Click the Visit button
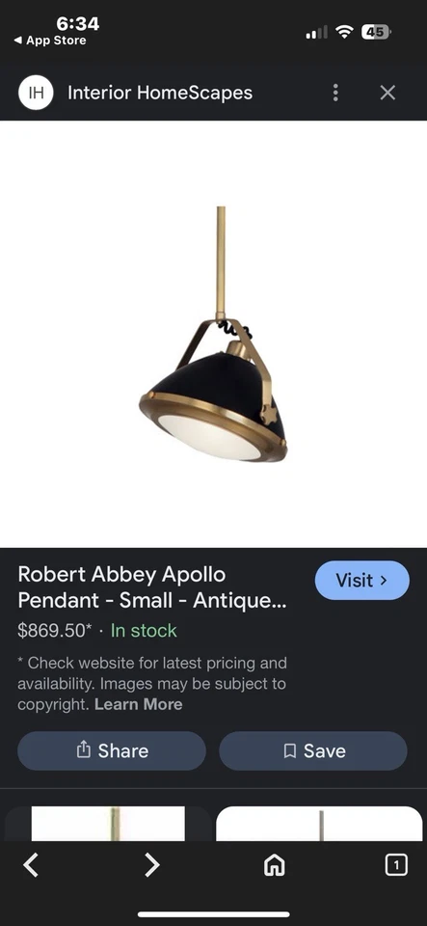The height and width of the screenshot is (926, 427). (362, 581)
